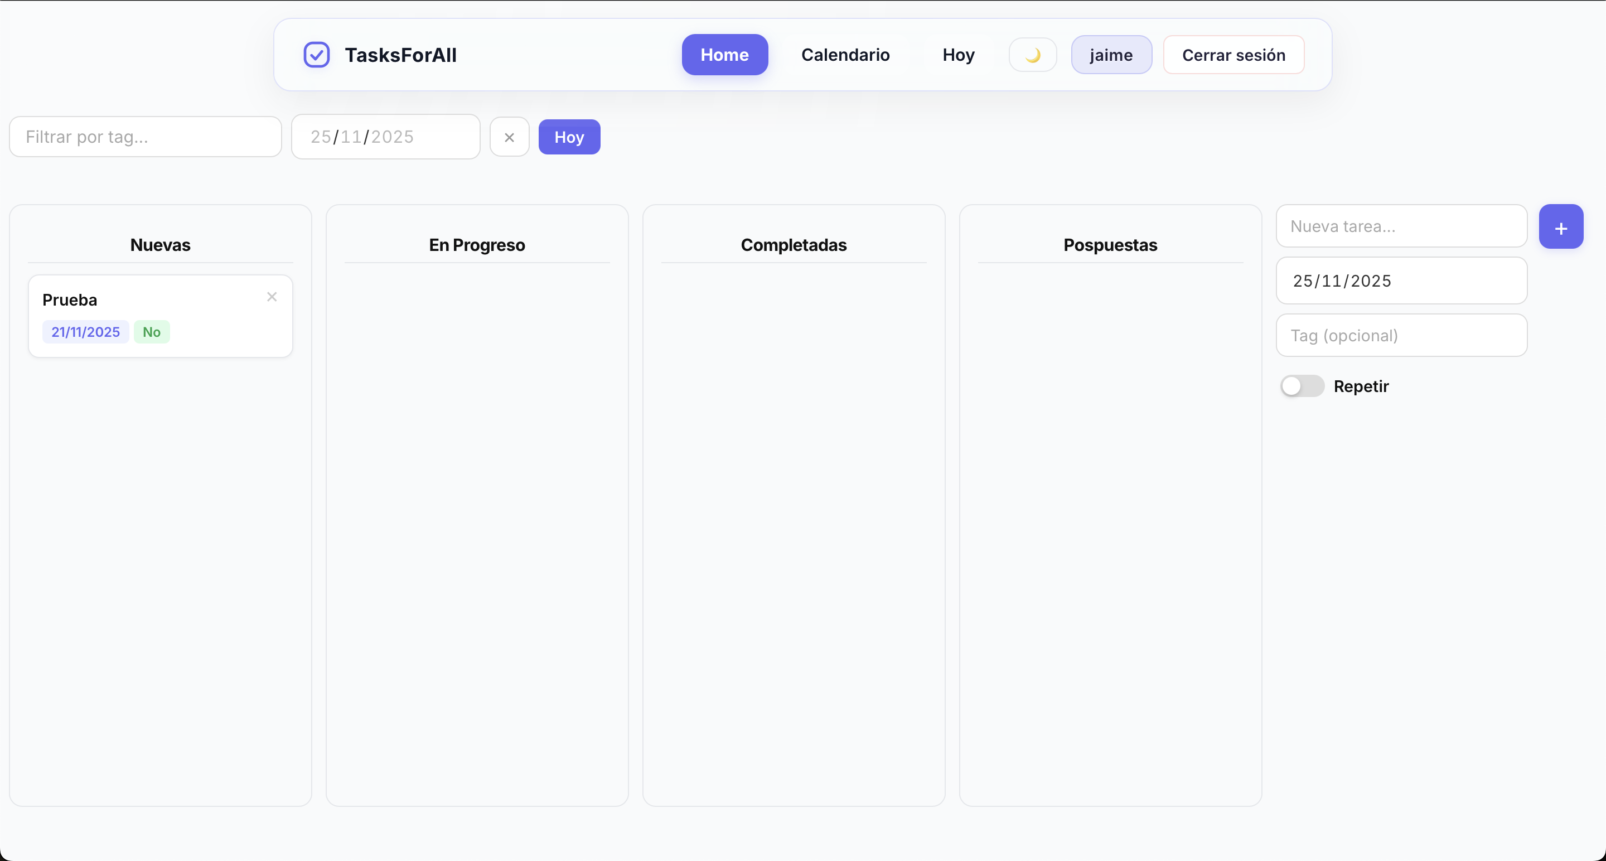Switch to dark mode via the moon icon
The image size is (1606, 861).
pyautogui.click(x=1032, y=54)
